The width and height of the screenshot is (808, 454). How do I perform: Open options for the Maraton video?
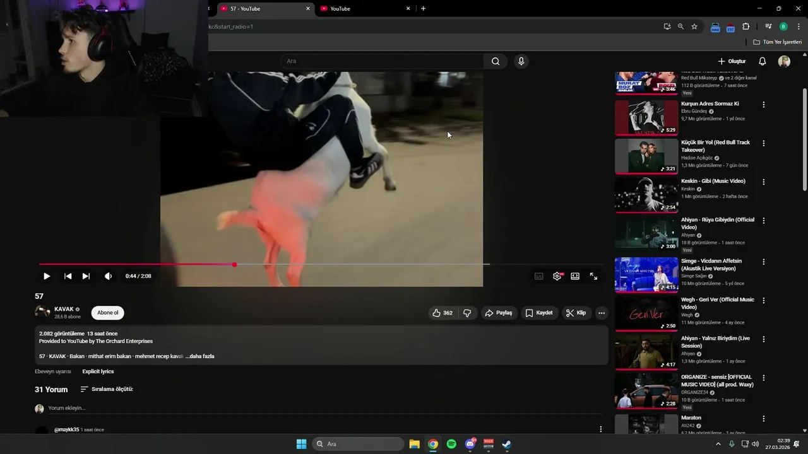(x=764, y=419)
